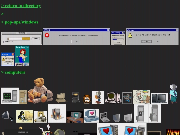
Task: Click the monitor-head man in blue shirt
Action: pos(174,94)
